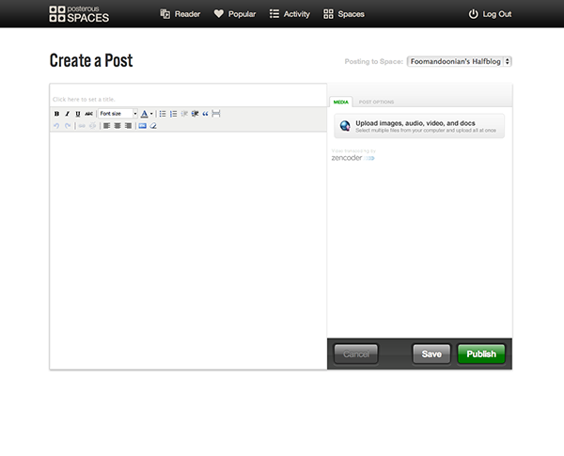Toggle italic formatting in editor toolbar

click(x=67, y=114)
